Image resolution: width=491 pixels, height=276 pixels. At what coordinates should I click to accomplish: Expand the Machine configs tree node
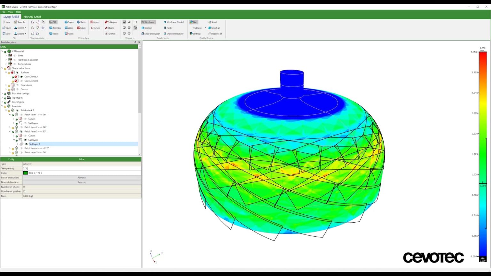pyautogui.click(x=2, y=94)
